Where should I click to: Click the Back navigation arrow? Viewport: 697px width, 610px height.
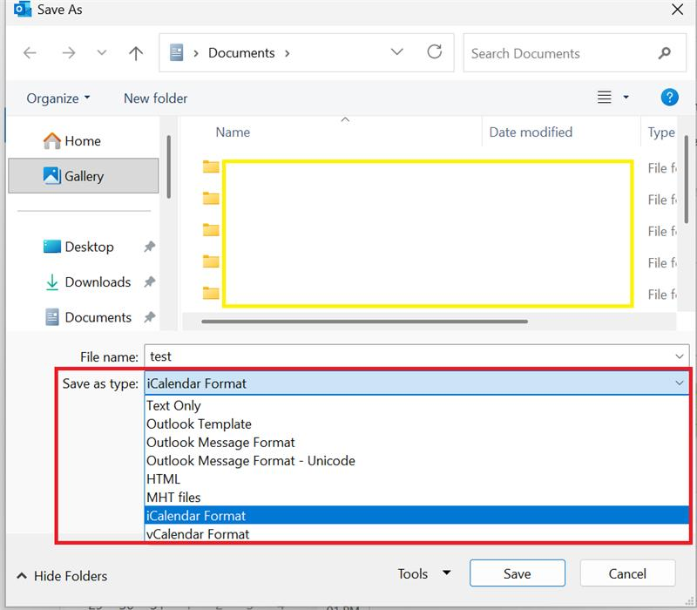coord(30,53)
